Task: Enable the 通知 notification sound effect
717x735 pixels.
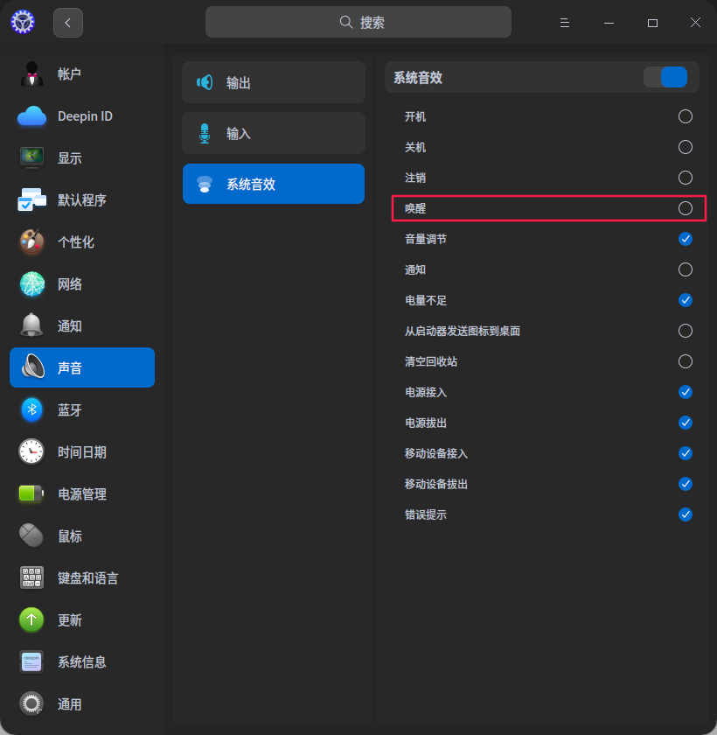Action: point(686,269)
